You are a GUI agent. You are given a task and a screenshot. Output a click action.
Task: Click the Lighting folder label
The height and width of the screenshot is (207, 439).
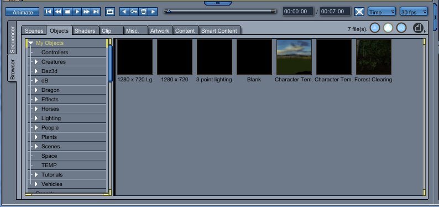point(51,118)
